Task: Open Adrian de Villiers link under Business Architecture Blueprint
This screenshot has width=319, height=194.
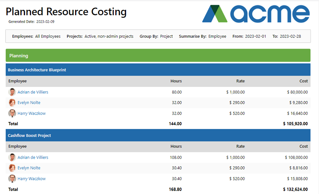Action: coord(33,92)
